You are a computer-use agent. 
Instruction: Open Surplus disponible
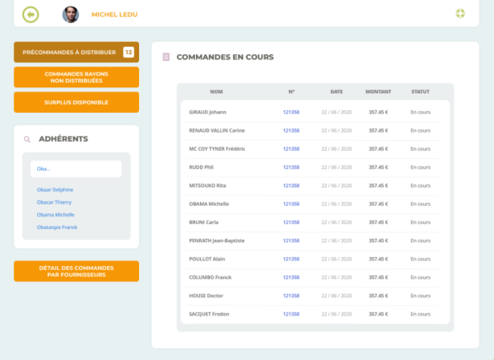[x=77, y=102]
